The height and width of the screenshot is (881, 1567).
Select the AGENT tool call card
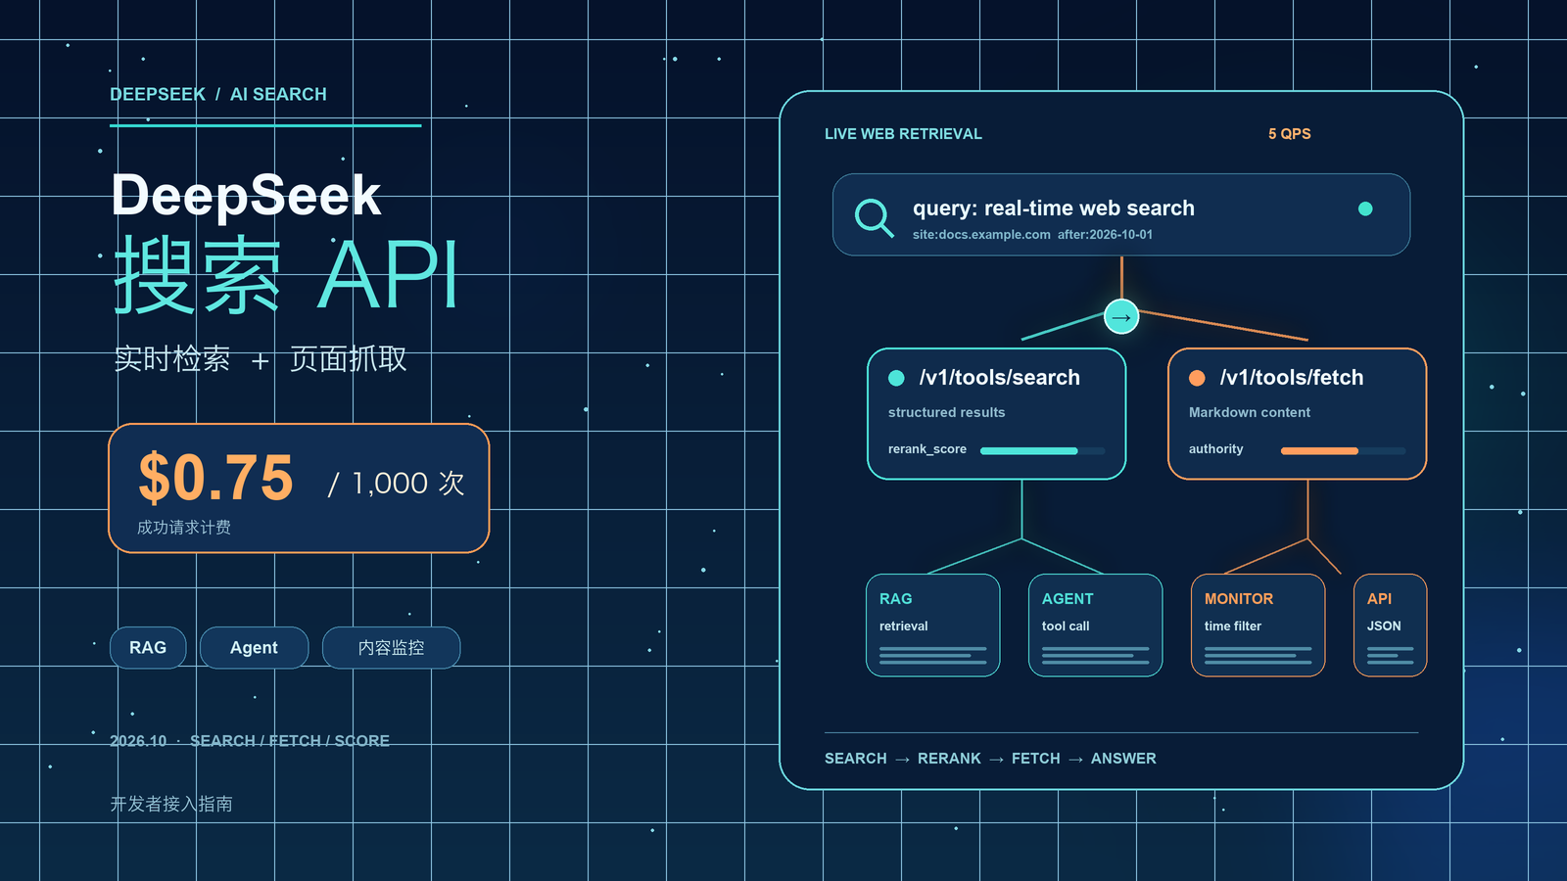[x=1095, y=625]
